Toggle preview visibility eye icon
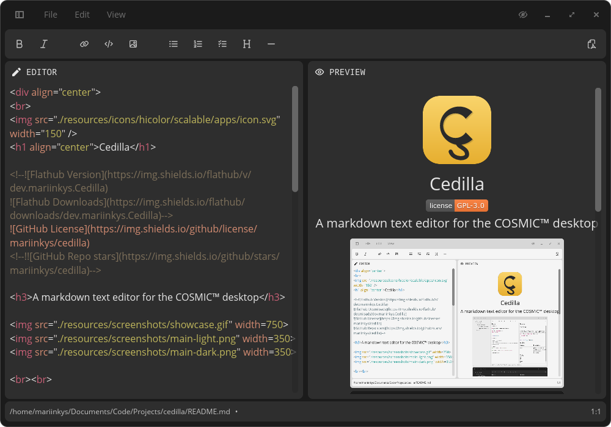611x427 pixels. (523, 15)
